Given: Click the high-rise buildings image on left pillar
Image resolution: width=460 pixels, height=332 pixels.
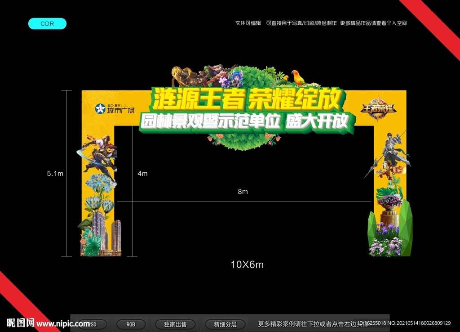Looking at the screenshot, I should (107, 233).
